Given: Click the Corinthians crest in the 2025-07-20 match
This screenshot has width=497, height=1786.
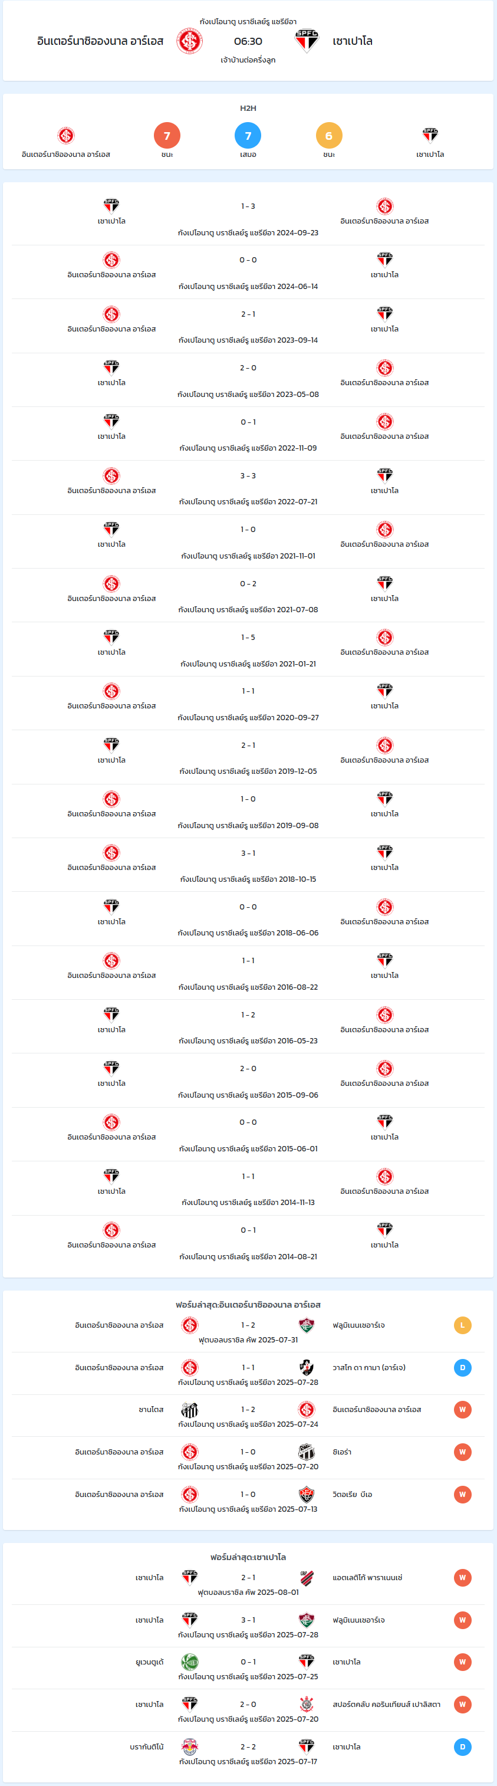Looking at the screenshot, I should (307, 1704).
